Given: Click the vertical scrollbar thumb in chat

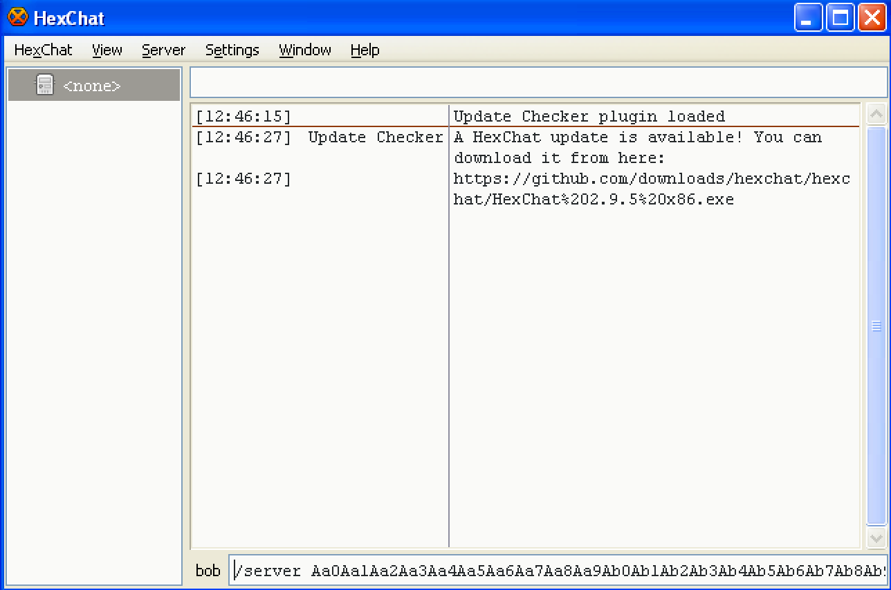Looking at the screenshot, I should pos(876,325).
